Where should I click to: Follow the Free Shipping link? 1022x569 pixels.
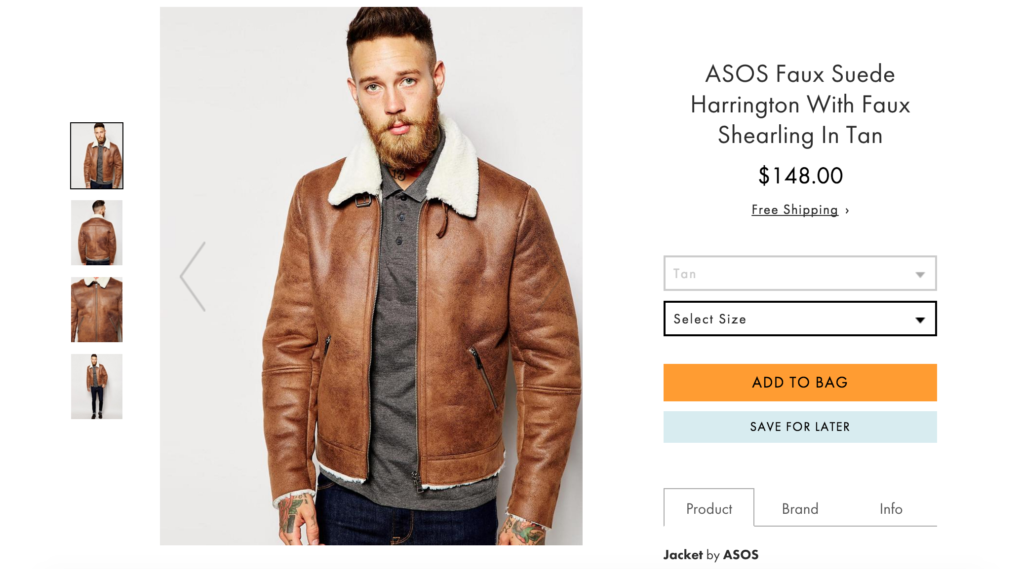point(794,210)
